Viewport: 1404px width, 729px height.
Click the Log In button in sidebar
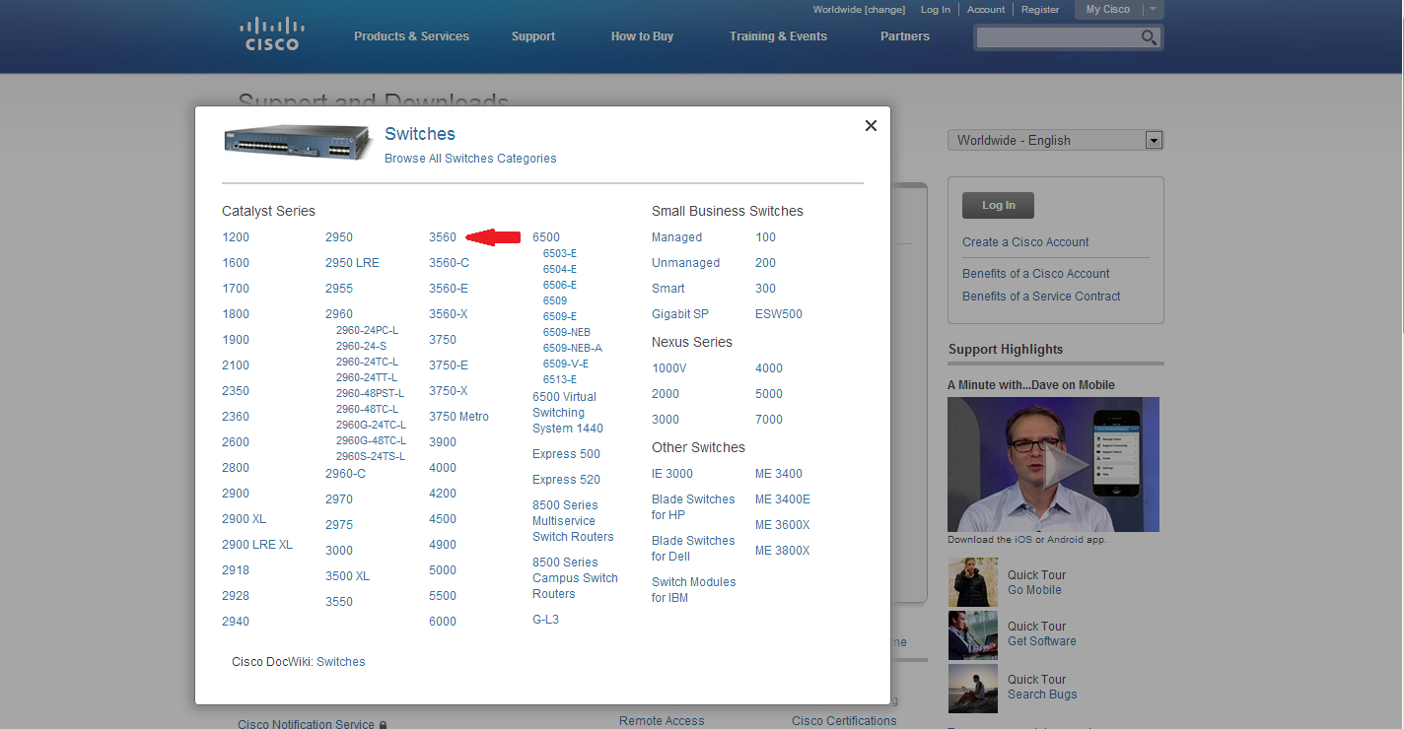tap(998, 205)
